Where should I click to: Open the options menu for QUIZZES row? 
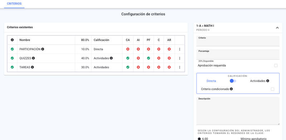[180, 58]
